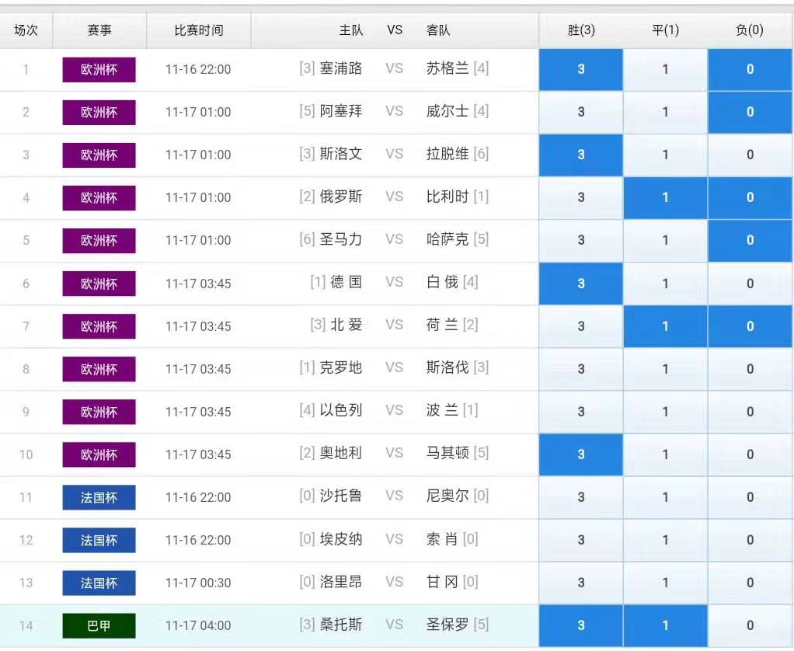
Task: Click the 客队 column header
Action: 438,30
